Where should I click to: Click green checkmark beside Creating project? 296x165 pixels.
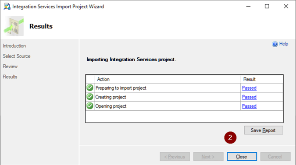(x=90, y=97)
